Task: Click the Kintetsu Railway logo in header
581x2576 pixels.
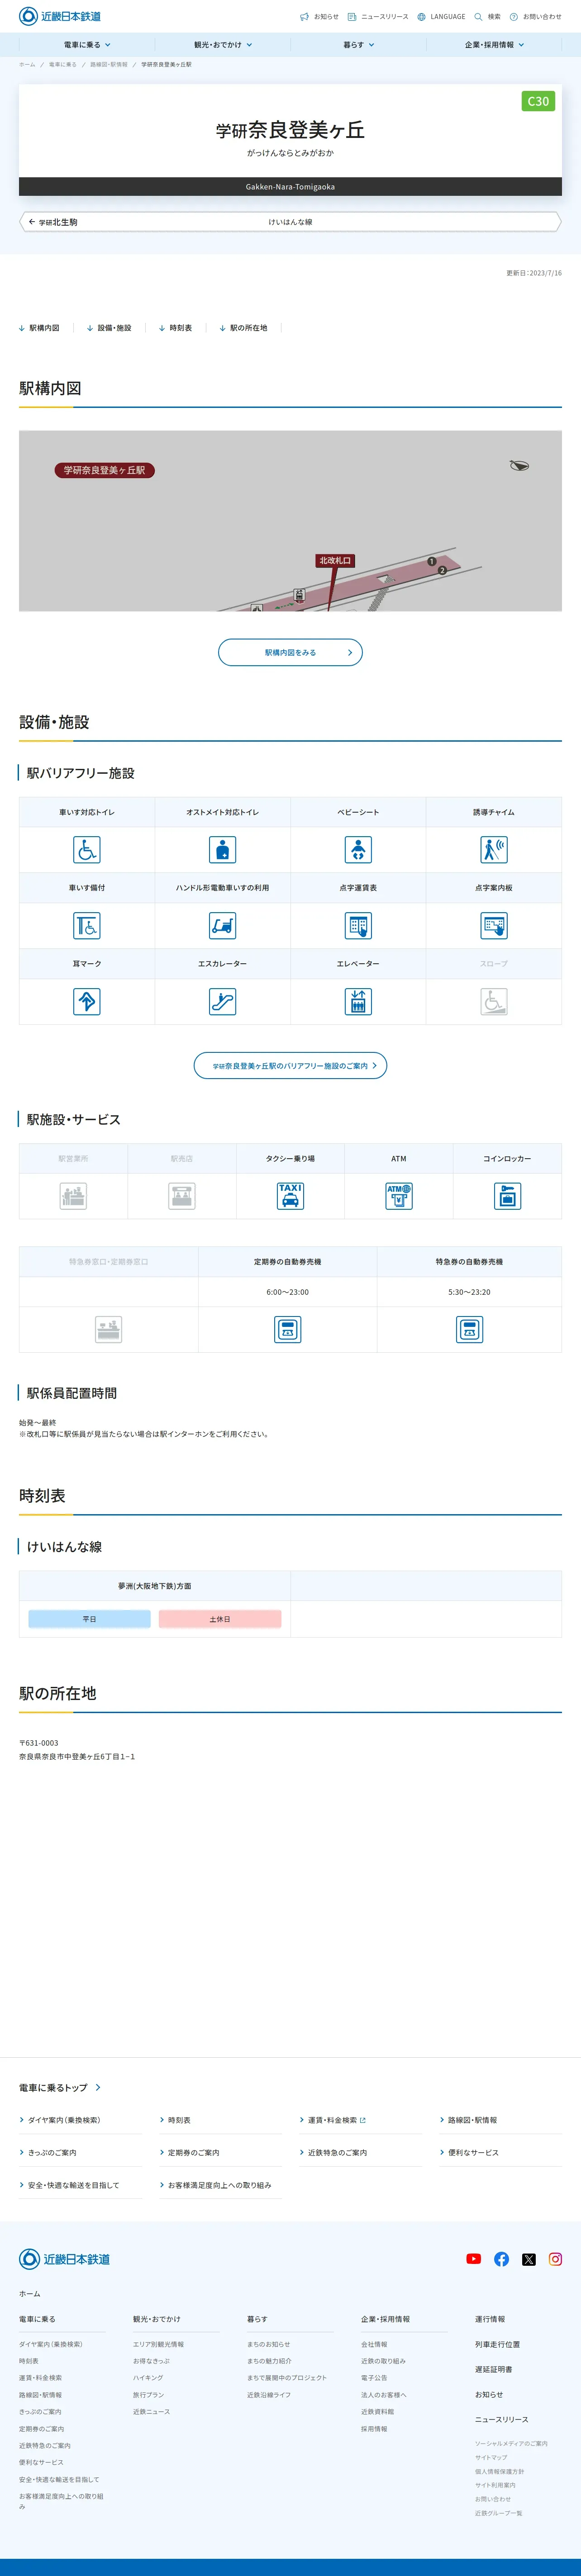Action: tap(60, 16)
